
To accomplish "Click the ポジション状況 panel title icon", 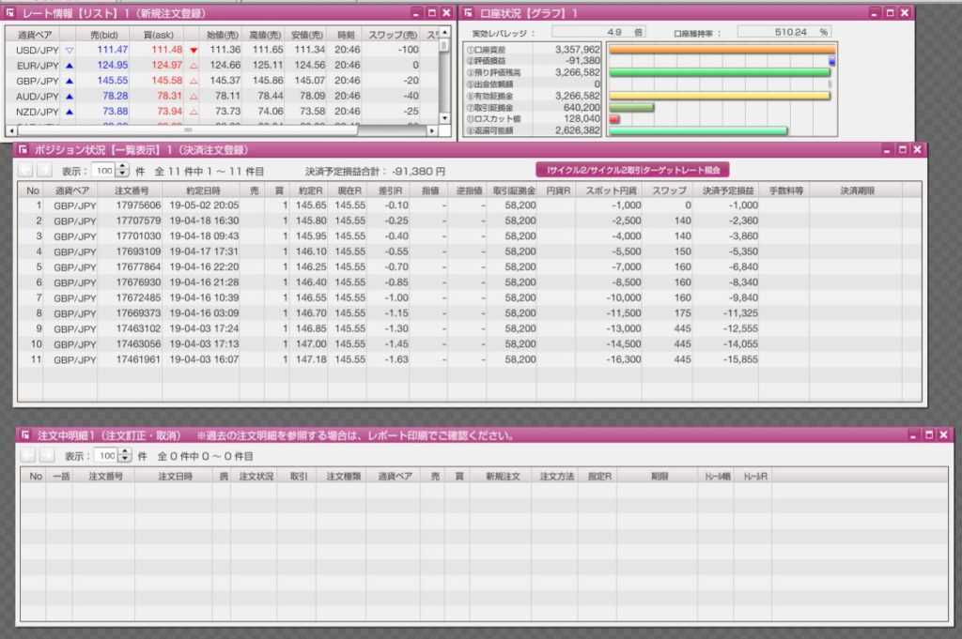I will 24,149.
